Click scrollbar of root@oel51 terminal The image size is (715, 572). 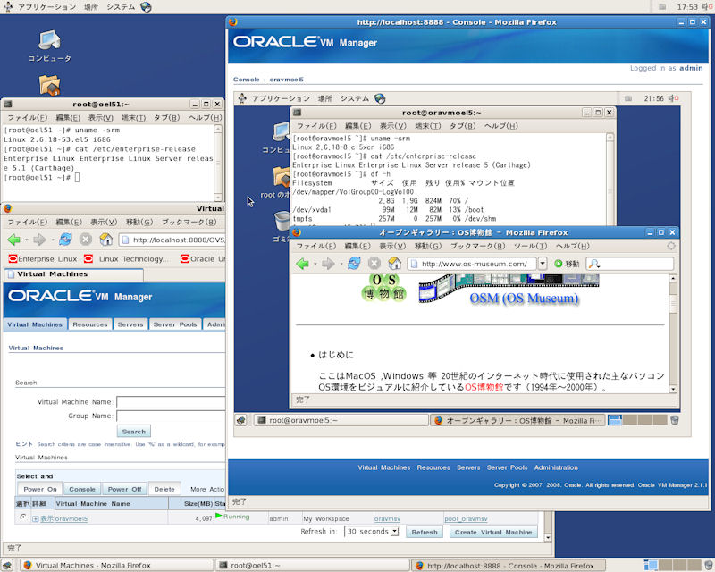(218, 163)
